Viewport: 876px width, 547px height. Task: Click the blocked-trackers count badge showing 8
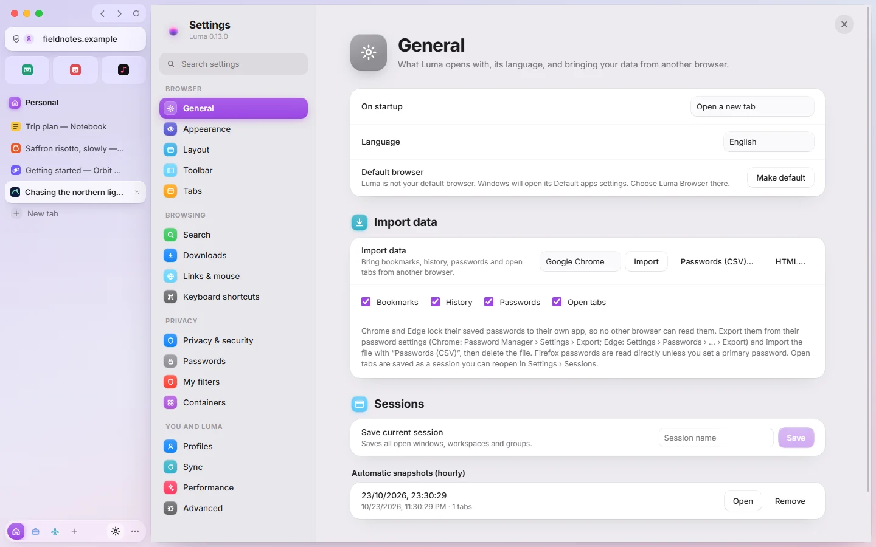29,39
